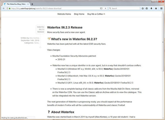Click the magnifier icon in search box
Image resolution: width=165 pixels, height=120 pixels.
point(110,8)
